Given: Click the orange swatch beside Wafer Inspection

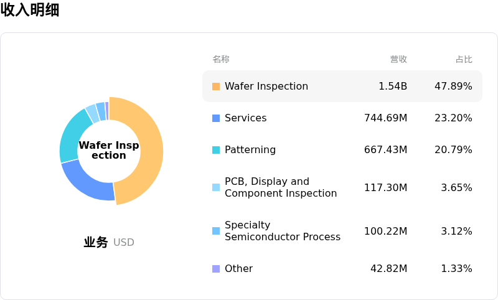Looking at the screenshot, I should coord(216,87).
